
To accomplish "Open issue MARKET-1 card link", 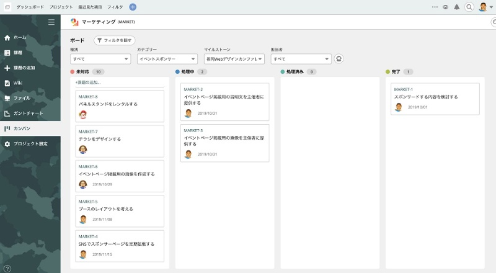I will 403,89.
